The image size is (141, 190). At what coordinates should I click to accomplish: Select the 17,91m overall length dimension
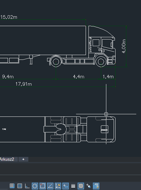[24, 84]
